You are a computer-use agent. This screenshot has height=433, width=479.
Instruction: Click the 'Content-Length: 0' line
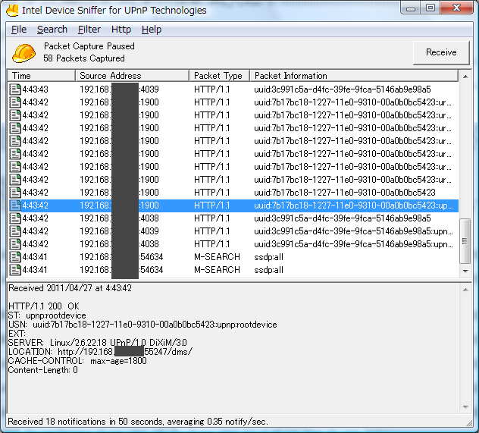(x=42, y=370)
